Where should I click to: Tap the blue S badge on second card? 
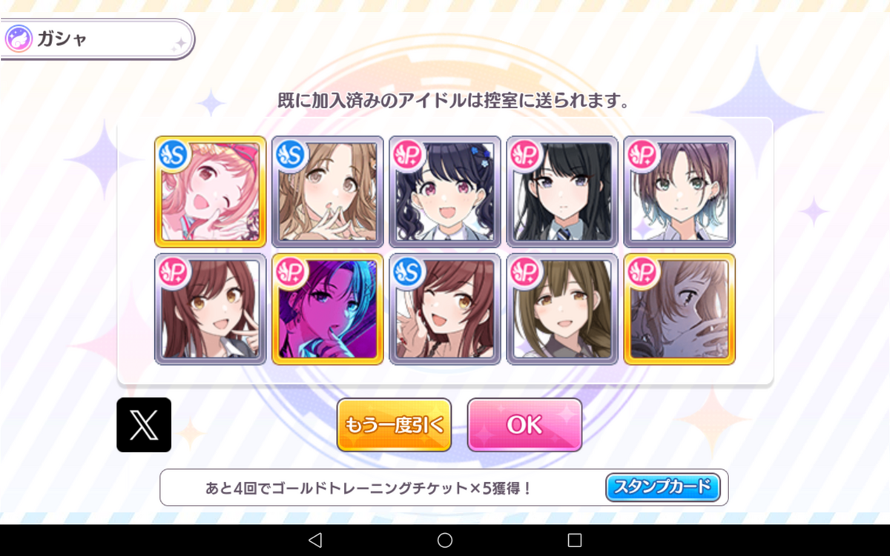coord(291,155)
